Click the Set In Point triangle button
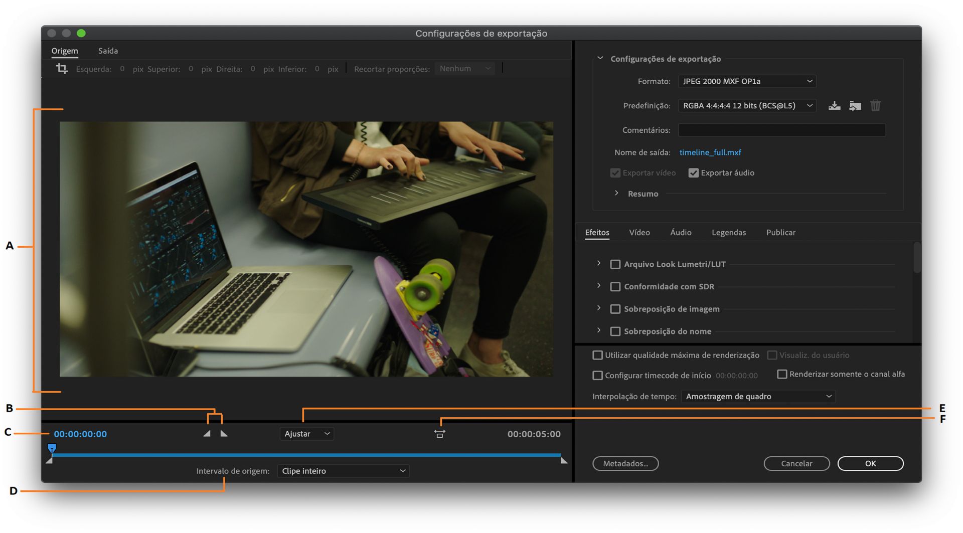The image size is (963, 533). click(x=207, y=434)
